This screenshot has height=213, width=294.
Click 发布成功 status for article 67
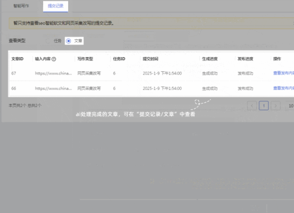tap(246, 73)
